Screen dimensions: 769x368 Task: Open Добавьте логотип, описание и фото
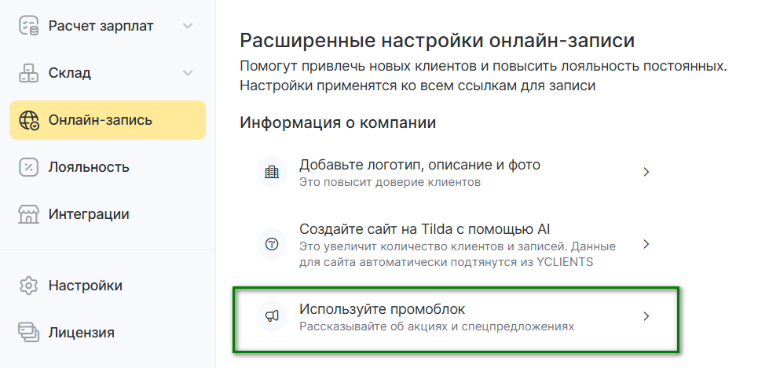coord(419,166)
